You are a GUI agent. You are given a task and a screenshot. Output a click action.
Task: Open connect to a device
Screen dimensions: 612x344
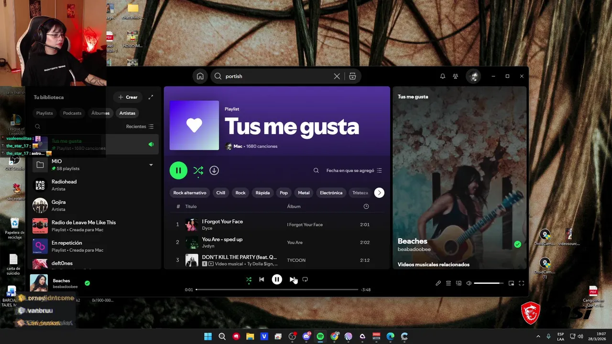point(459,283)
